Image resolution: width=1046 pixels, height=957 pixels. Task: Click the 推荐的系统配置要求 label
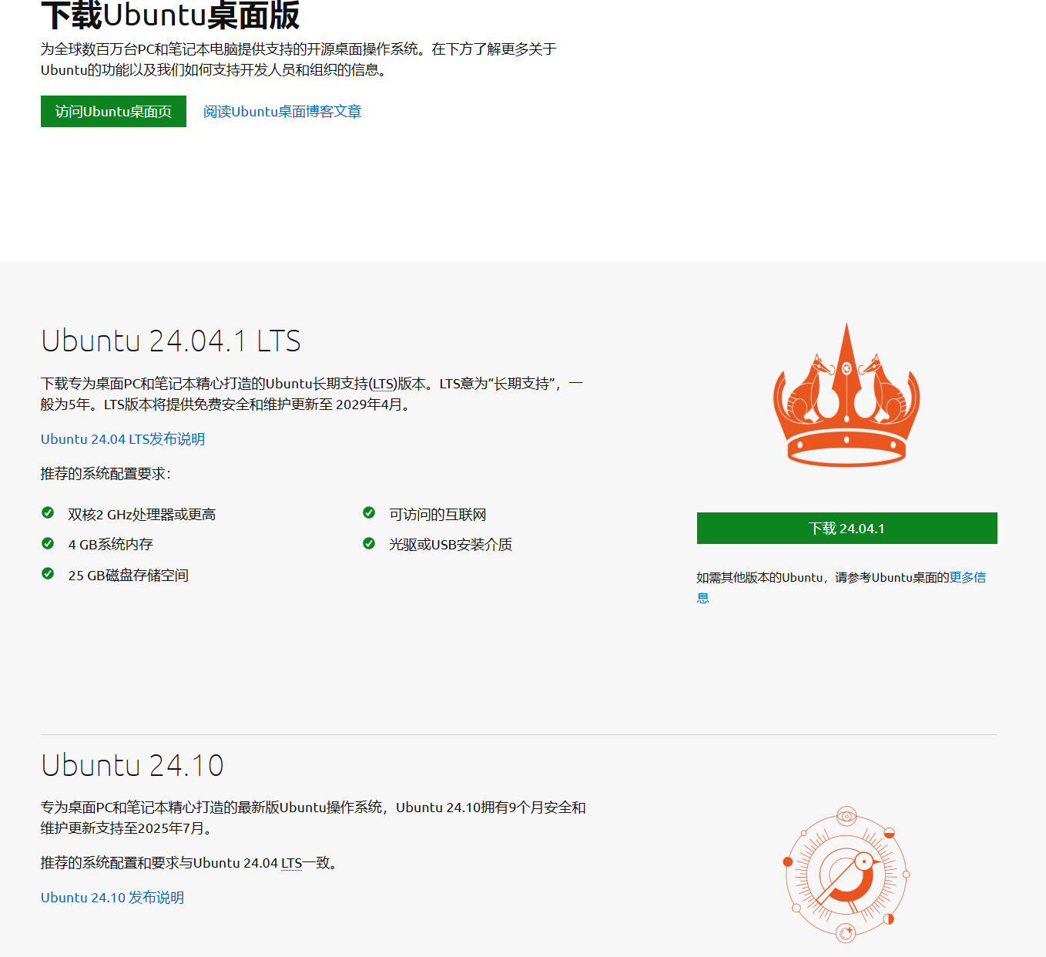click(x=106, y=474)
